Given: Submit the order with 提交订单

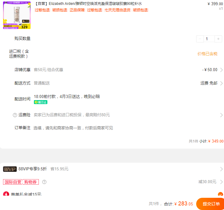Looking at the screenshot, I should [211, 204].
